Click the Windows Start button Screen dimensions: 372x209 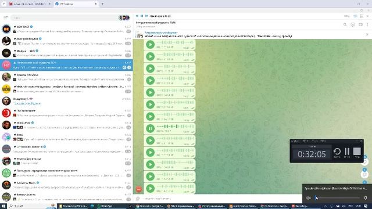pos(3,206)
